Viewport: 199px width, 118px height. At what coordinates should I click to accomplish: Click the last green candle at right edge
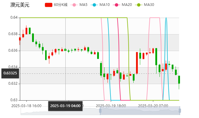point(179,80)
